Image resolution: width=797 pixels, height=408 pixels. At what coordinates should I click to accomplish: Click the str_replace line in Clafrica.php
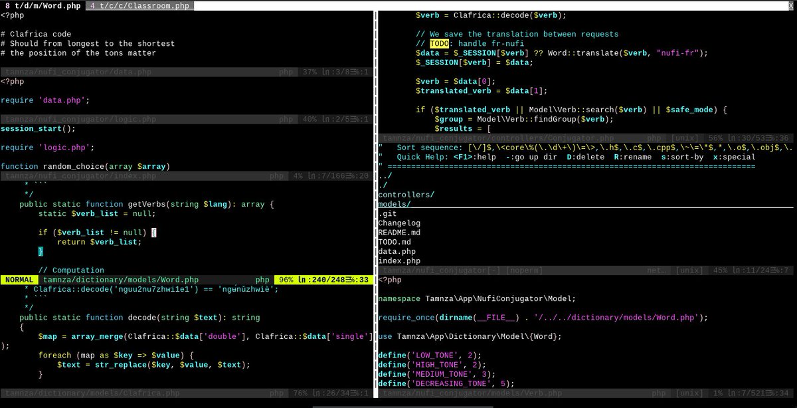(x=153, y=364)
